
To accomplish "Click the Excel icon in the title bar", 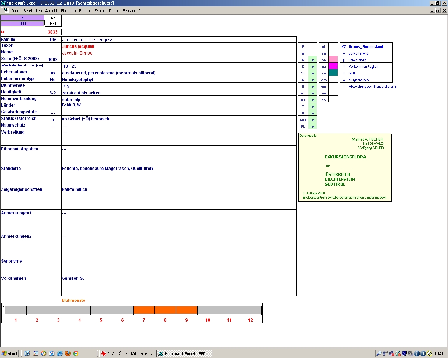I will tap(3, 3).
